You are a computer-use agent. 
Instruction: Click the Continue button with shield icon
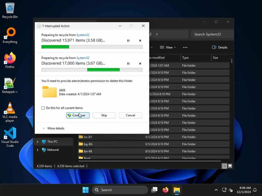tap(78, 115)
